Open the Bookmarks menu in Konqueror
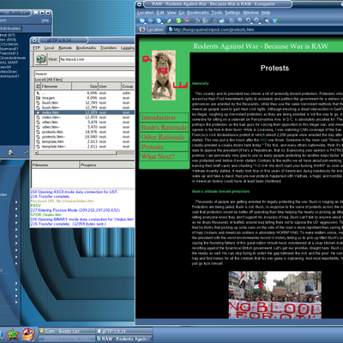The image size is (343, 343). (198, 13)
